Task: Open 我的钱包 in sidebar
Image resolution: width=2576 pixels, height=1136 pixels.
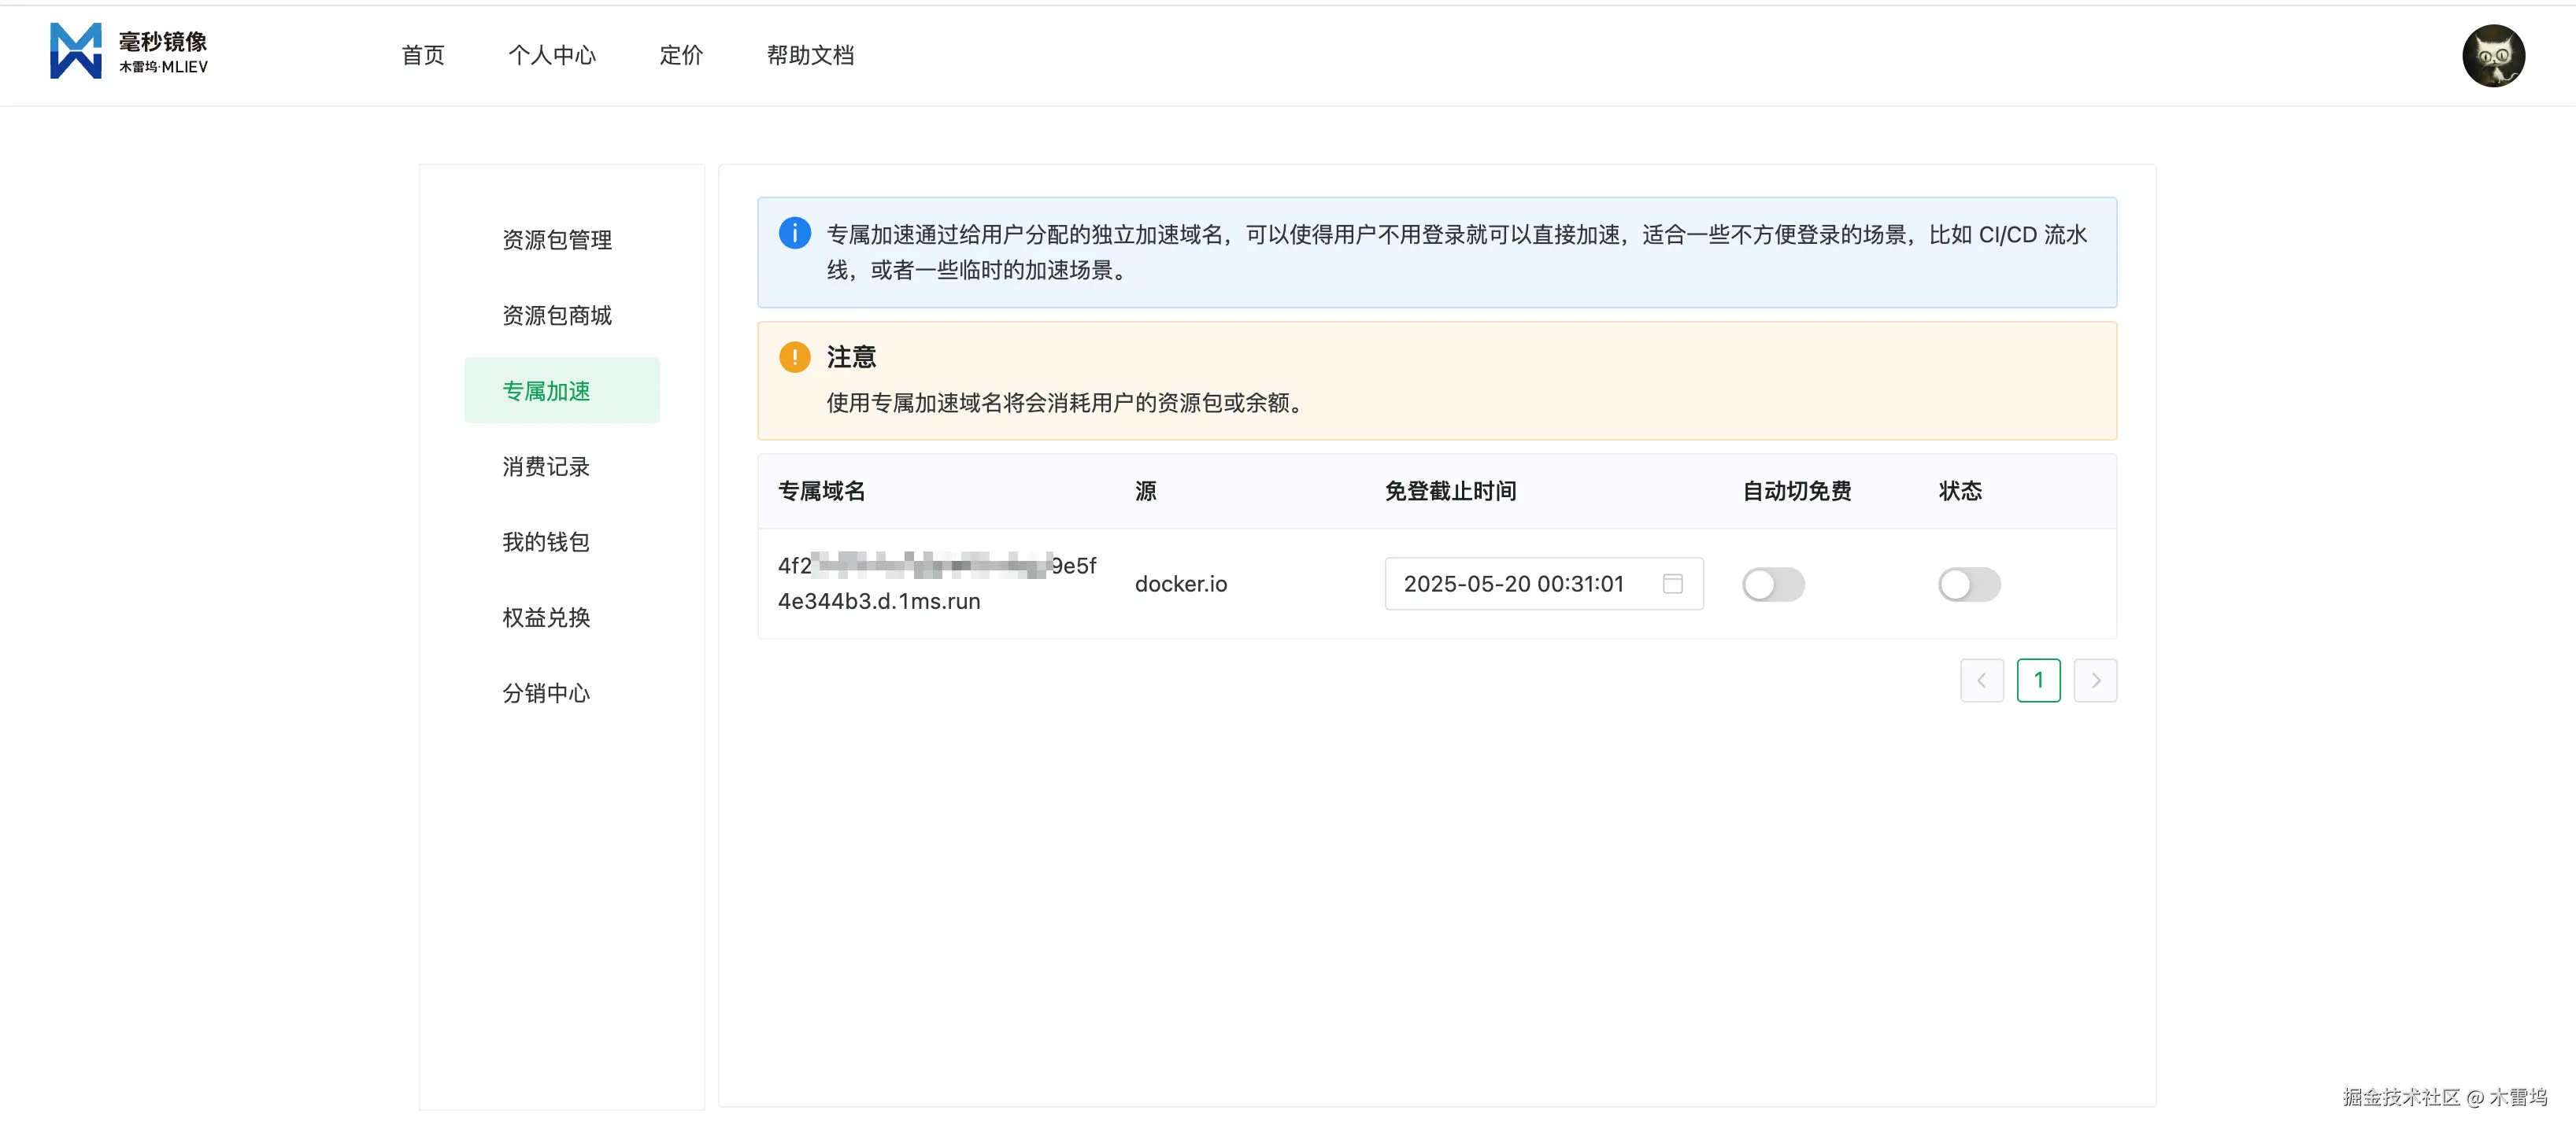Action: [546, 541]
